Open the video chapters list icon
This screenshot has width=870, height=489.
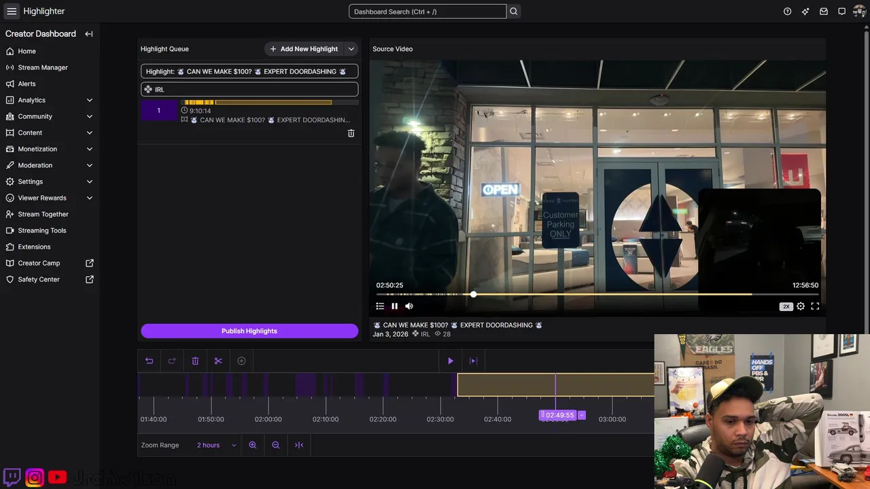(380, 306)
